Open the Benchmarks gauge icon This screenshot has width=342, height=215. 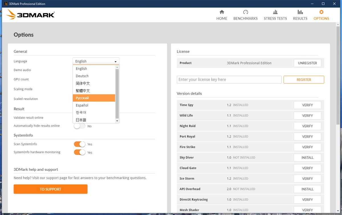click(x=246, y=12)
